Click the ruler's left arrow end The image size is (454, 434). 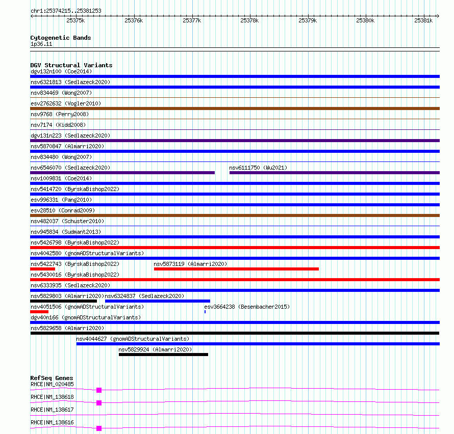pyautogui.click(x=32, y=16)
